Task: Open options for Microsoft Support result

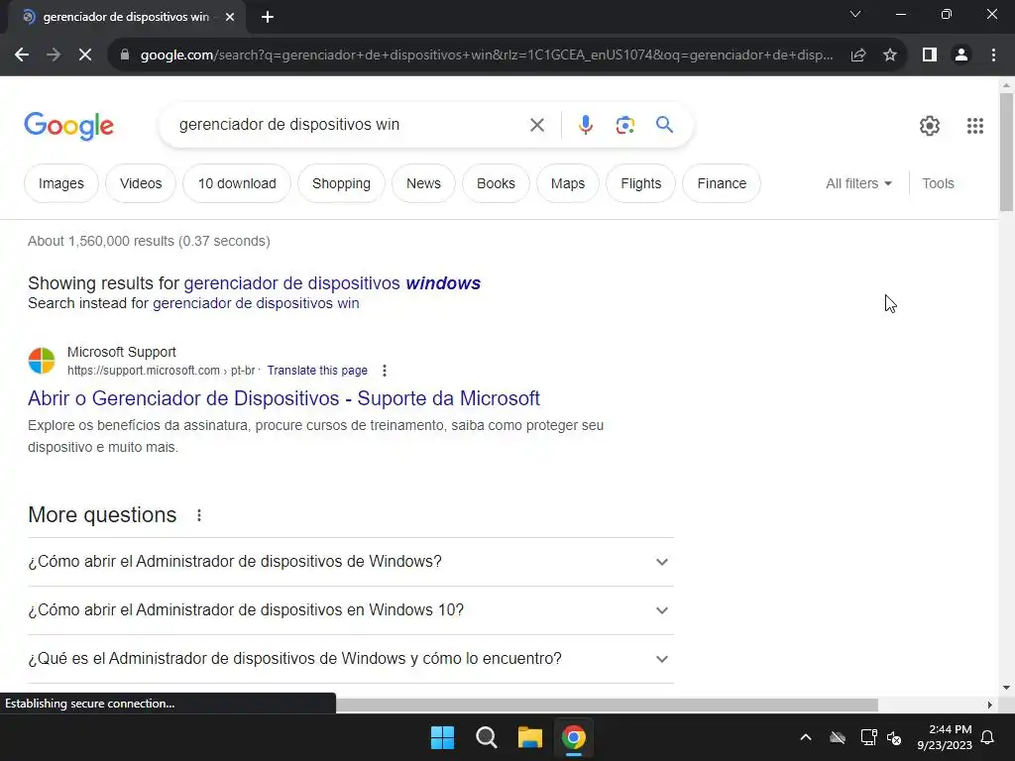Action: coord(385,371)
